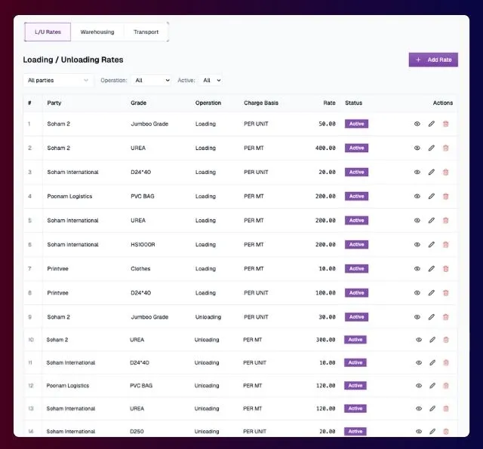The width and height of the screenshot is (483, 449).
Task: Open the Operation filter dropdown
Action: (151, 81)
